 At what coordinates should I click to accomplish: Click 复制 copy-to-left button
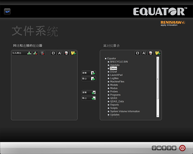click(89, 92)
